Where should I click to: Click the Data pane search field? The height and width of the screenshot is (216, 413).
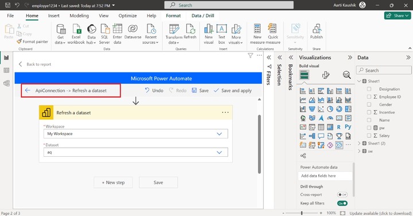[384, 71]
